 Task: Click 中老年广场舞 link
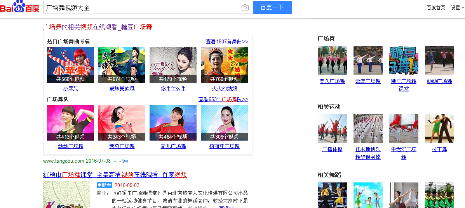404,153
